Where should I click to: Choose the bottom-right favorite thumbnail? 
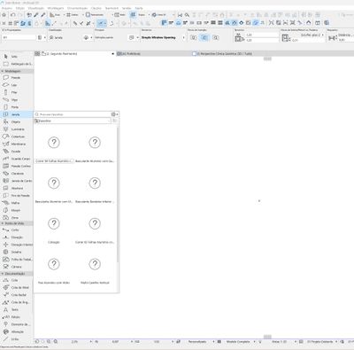pos(95,264)
